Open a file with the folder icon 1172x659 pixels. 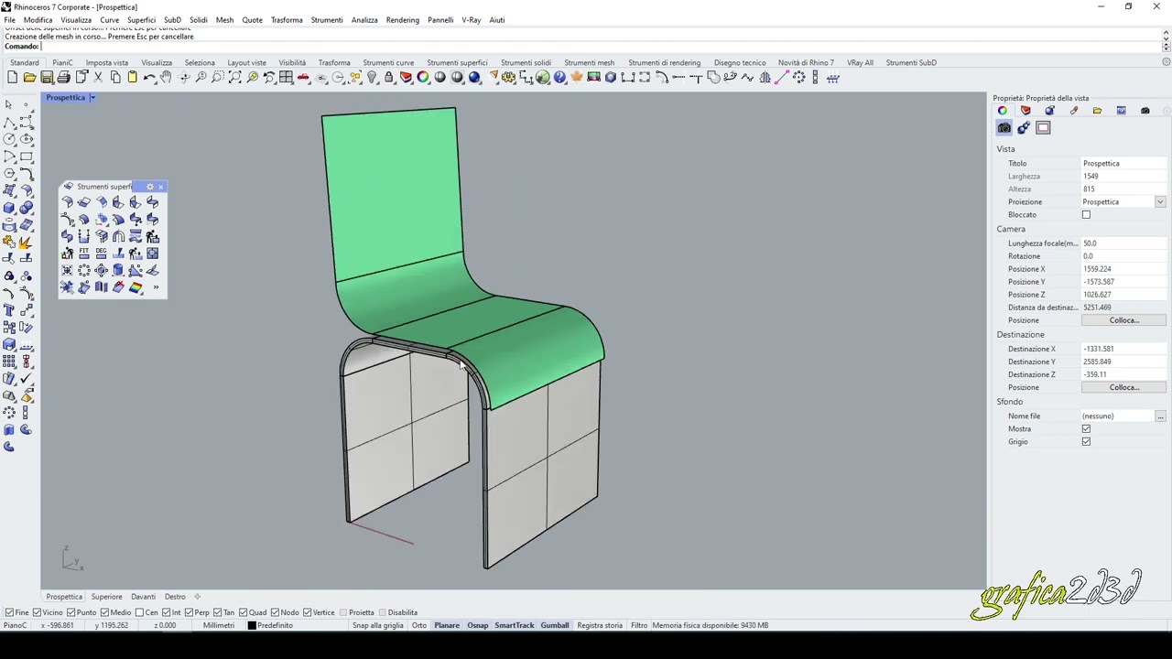point(29,78)
